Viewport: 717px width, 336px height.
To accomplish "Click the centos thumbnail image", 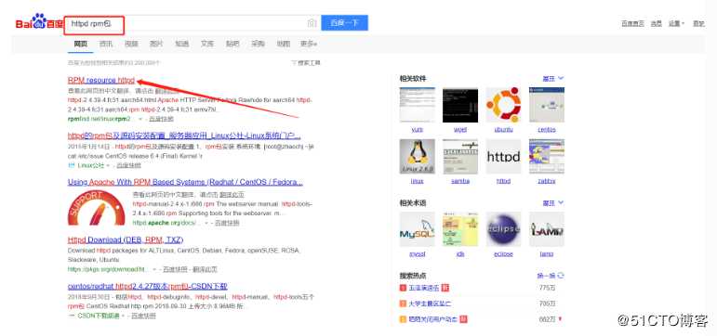I will tap(547, 105).
